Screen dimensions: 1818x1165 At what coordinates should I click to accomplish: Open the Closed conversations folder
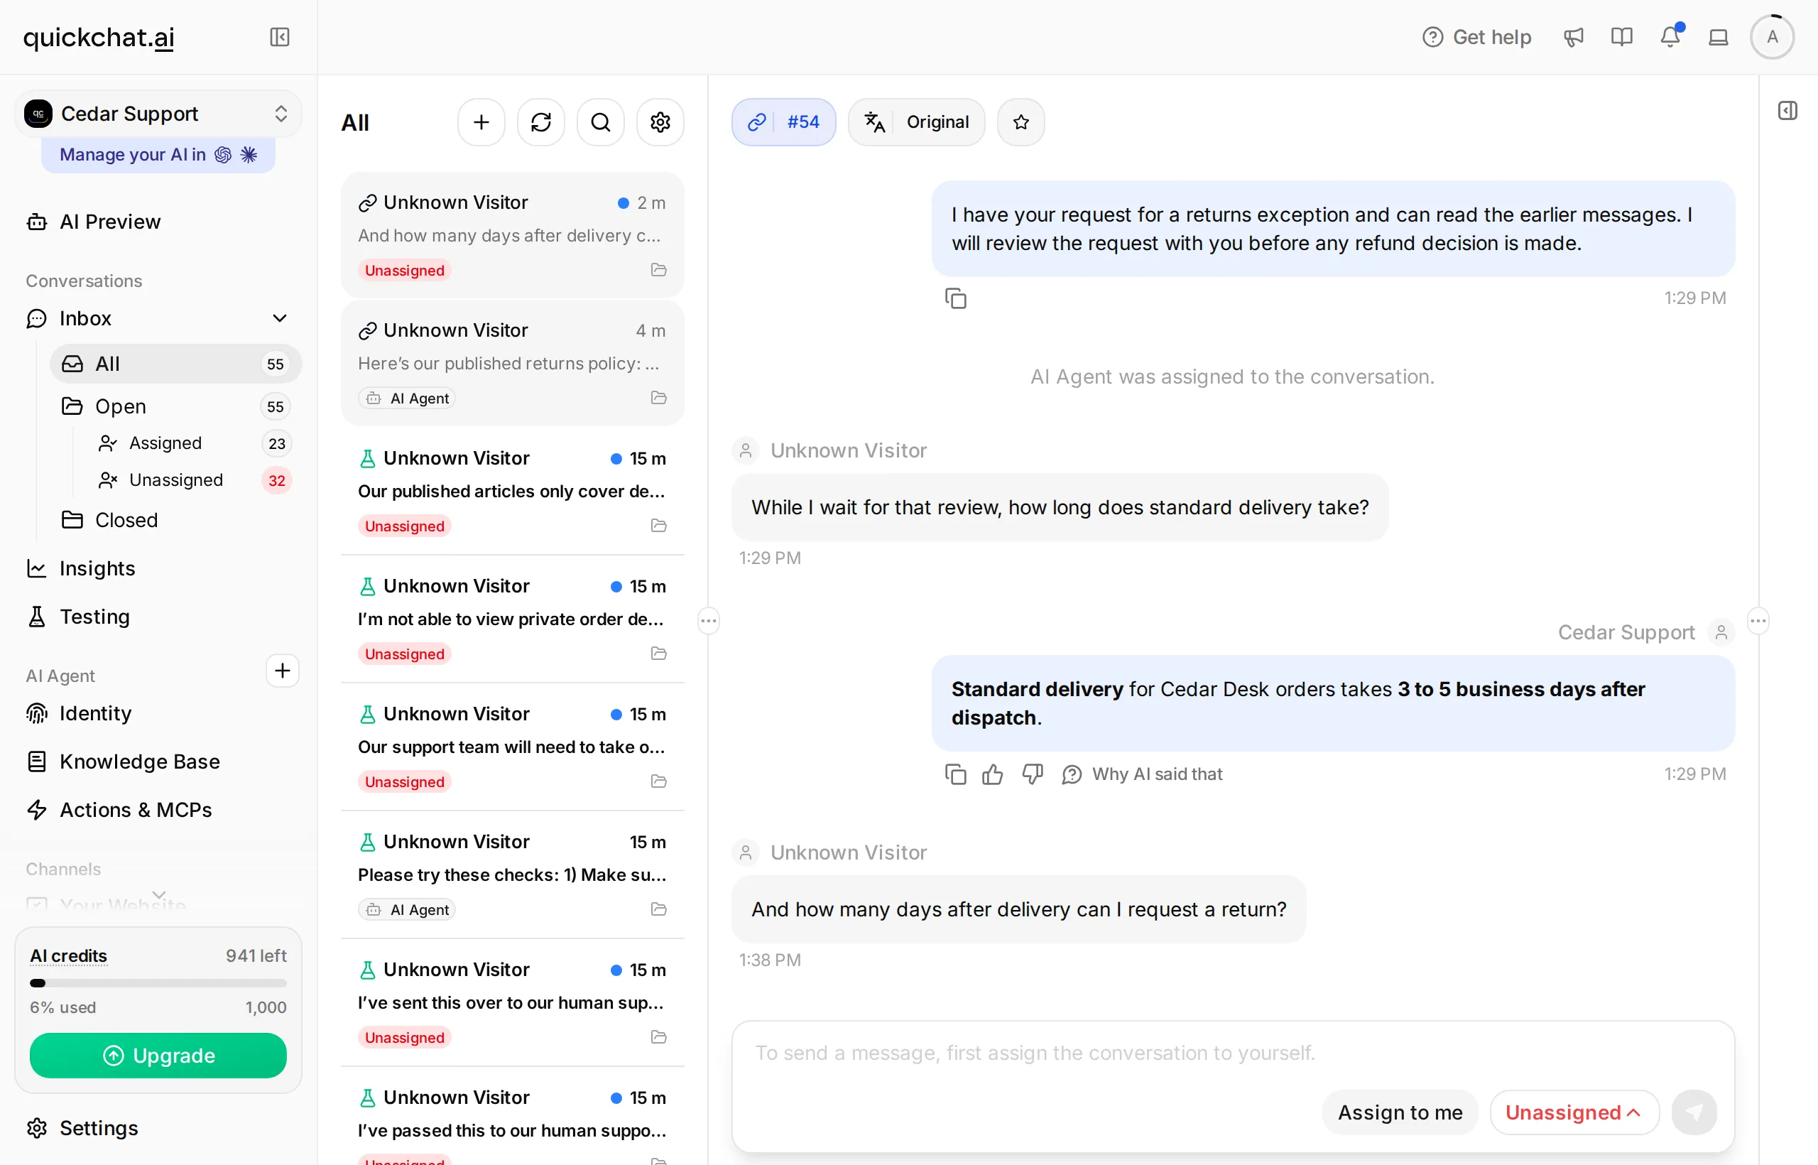click(x=175, y=520)
